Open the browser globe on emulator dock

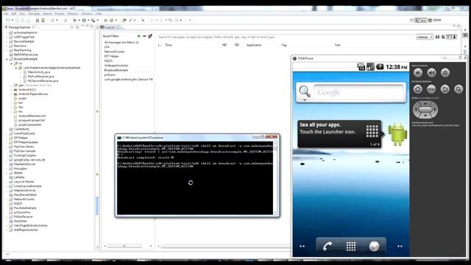pos(374,247)
